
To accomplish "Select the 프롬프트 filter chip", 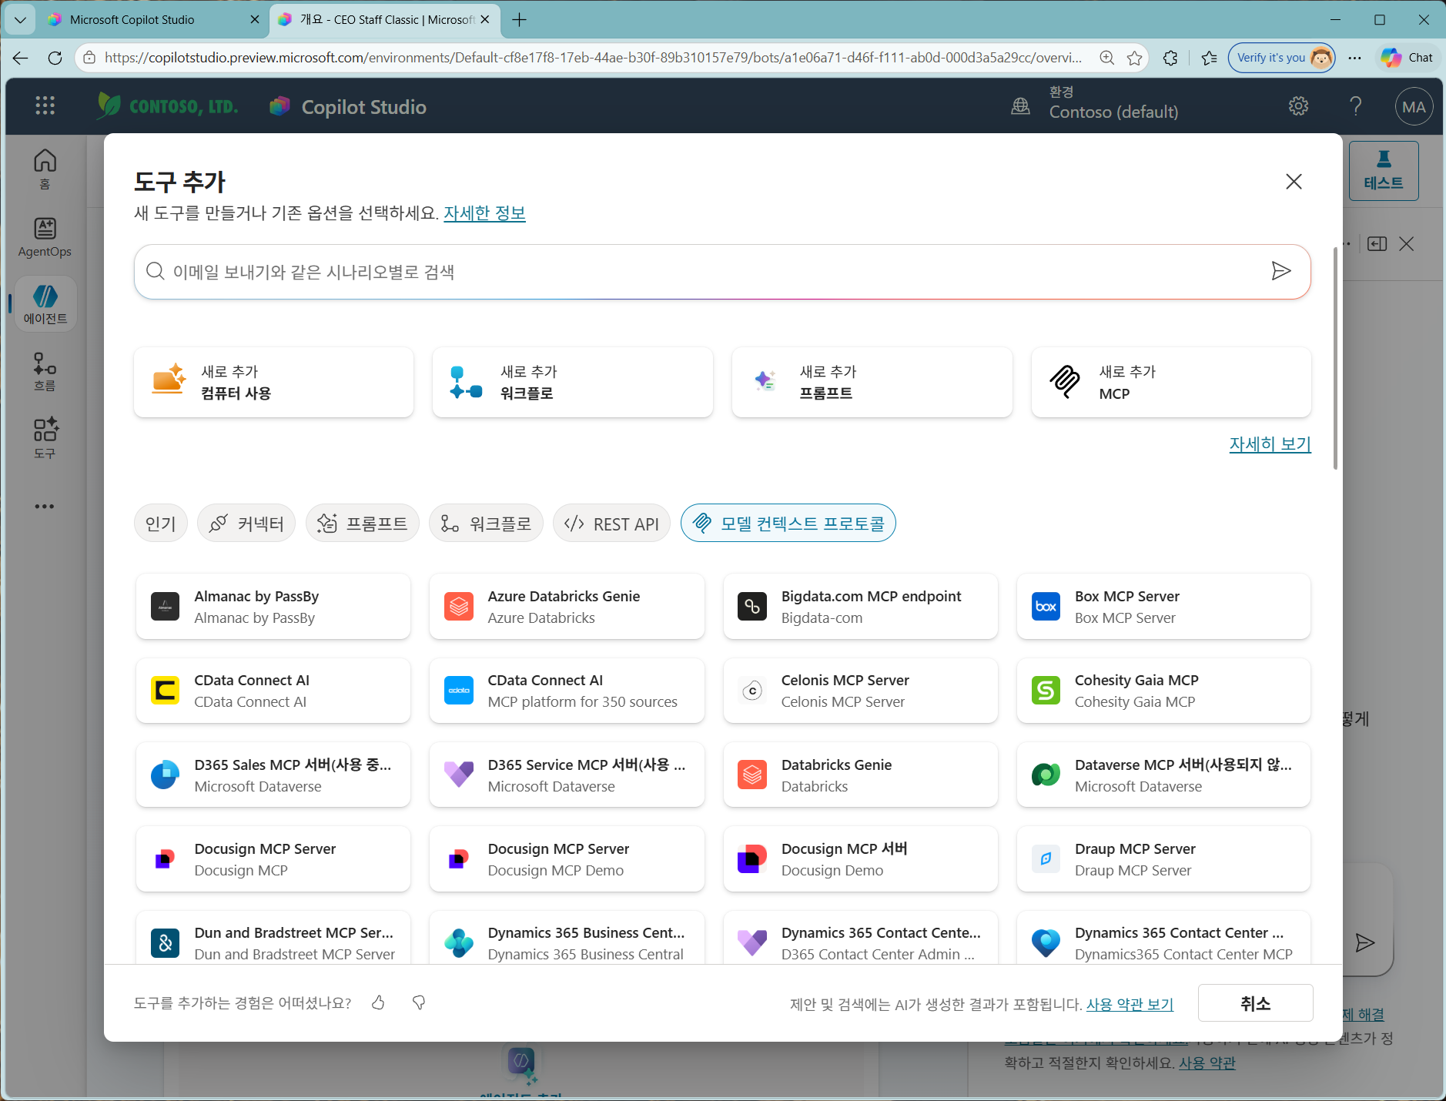I will [362, 524].
